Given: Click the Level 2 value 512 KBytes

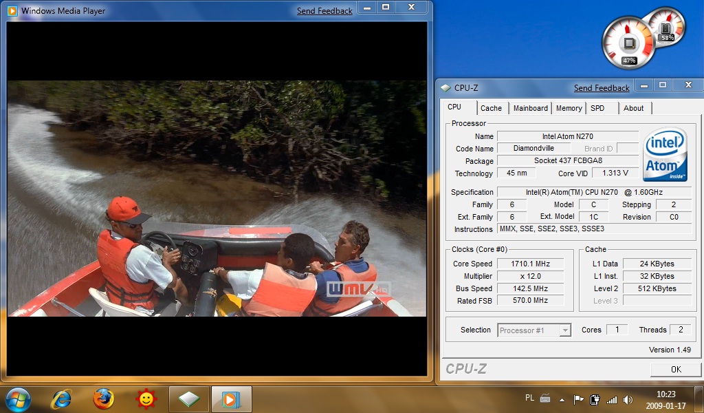Looking at the screenshot, I should pyautogui.click(x=657, y=288).
